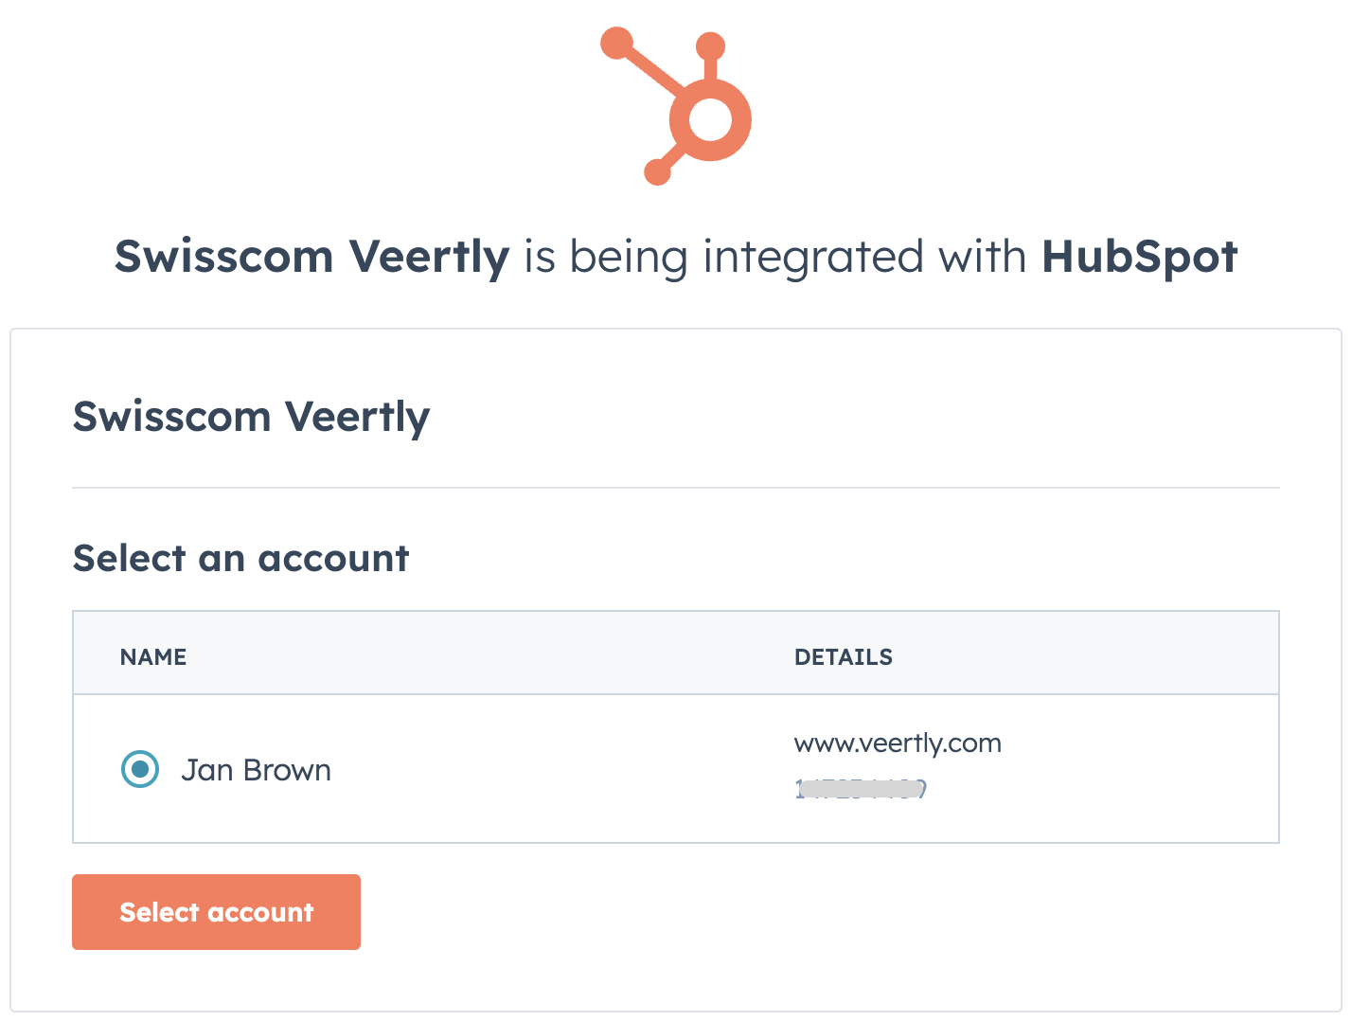The height and width of the screenshot is (1021, 1352).
Task: Select the Jan Brown radio button
Action: [x=140, y=769]
